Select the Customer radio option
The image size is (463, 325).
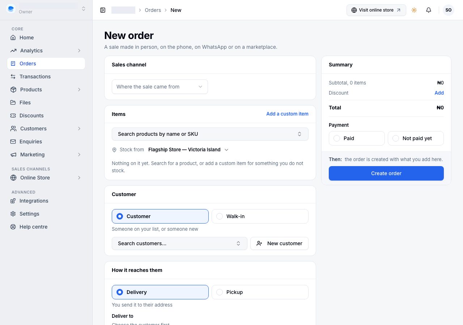click(x=160, y=216)
